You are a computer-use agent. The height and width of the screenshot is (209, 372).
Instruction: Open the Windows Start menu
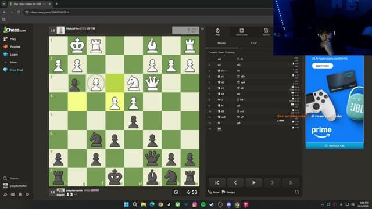pyautogui.click(x=127, y=204)
